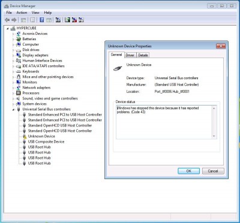Screen dimensions: 240x223
Task: Click the Location value Port_#0006.Hub_#0001
Action: tap(172, 92)
